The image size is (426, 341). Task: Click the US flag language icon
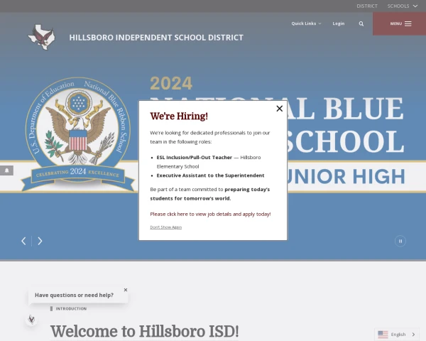pyautogui.click(x=383, y=335)
